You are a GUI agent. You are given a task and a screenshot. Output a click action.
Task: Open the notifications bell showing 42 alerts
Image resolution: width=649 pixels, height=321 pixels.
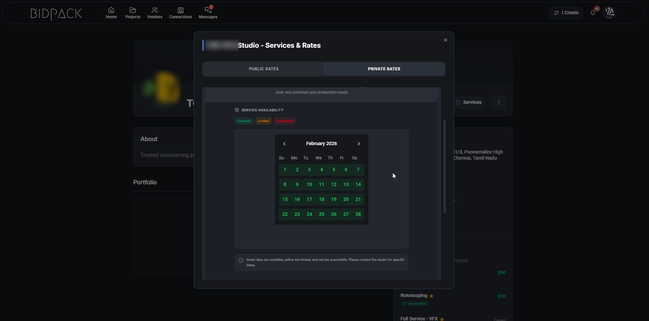[592, 13]
